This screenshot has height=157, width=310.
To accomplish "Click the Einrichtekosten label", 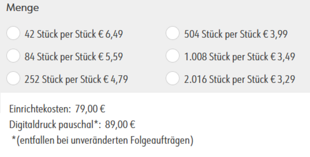I will (x=40, y=109).
